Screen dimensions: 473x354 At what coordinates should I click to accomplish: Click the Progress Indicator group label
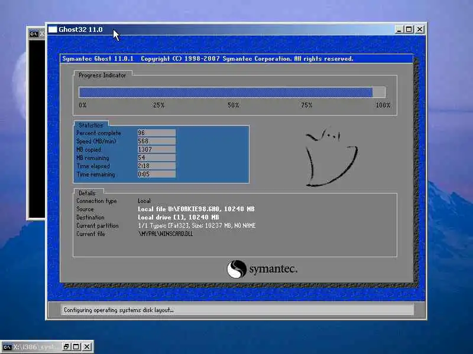click(102, 76)
